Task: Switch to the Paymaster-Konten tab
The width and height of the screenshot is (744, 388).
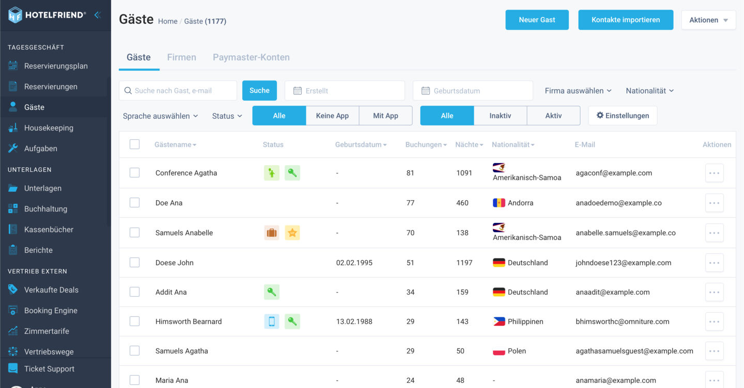Action: click(251, 57)
